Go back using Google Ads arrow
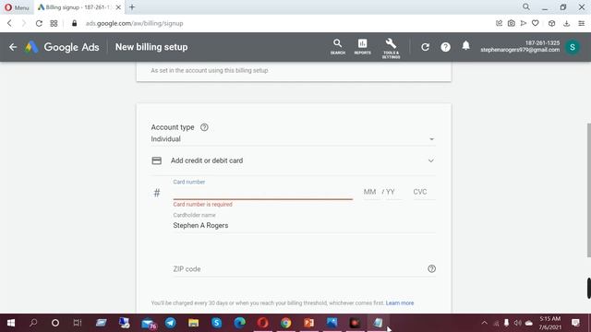This screenshot has width=591, height=332. coord(13,47)
